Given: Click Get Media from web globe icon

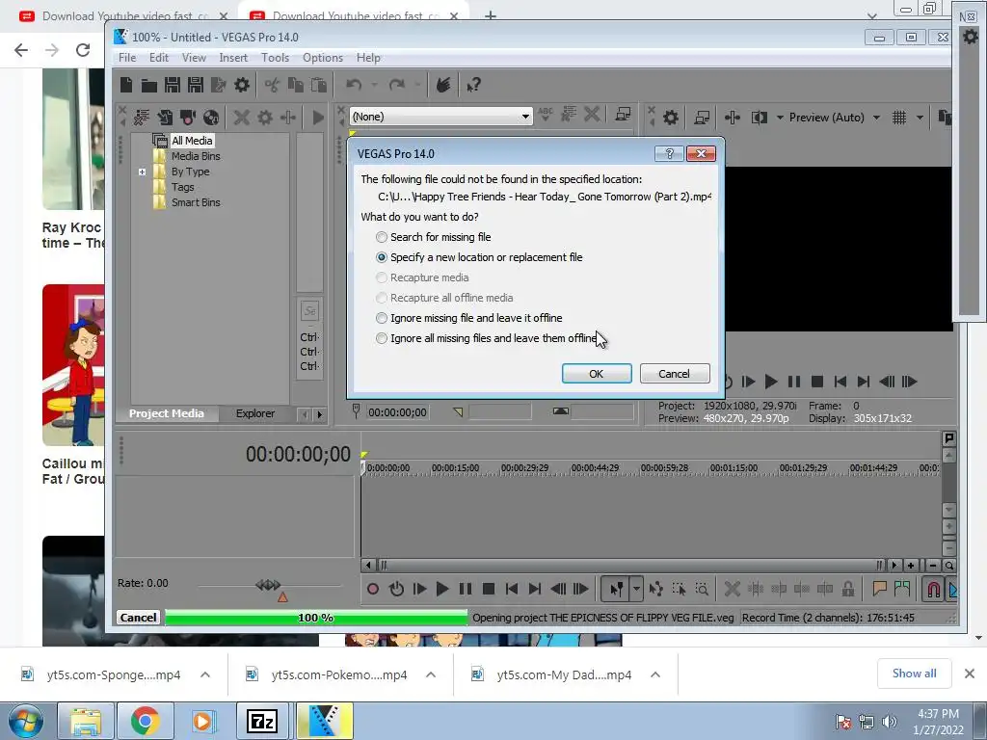Looking at the screenshot, I should tap(211, 117).
